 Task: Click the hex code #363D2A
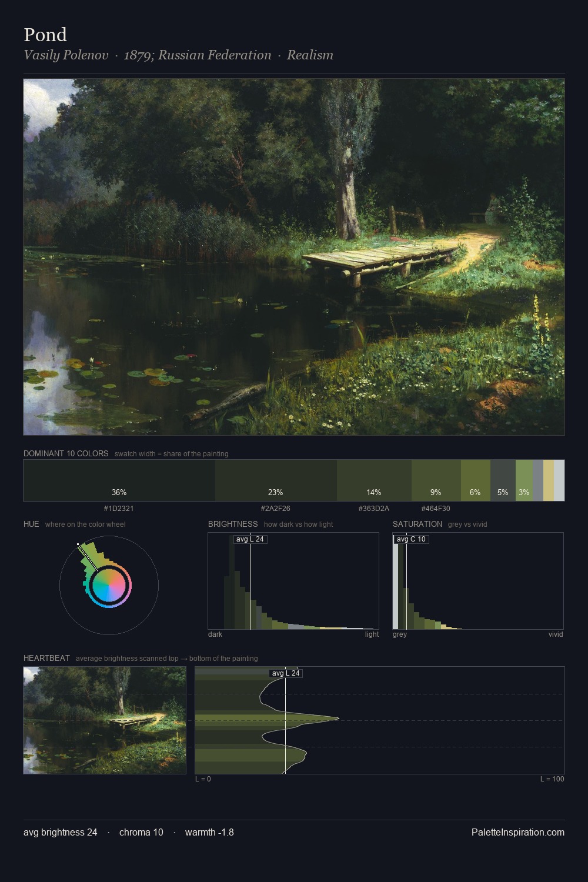374,509
